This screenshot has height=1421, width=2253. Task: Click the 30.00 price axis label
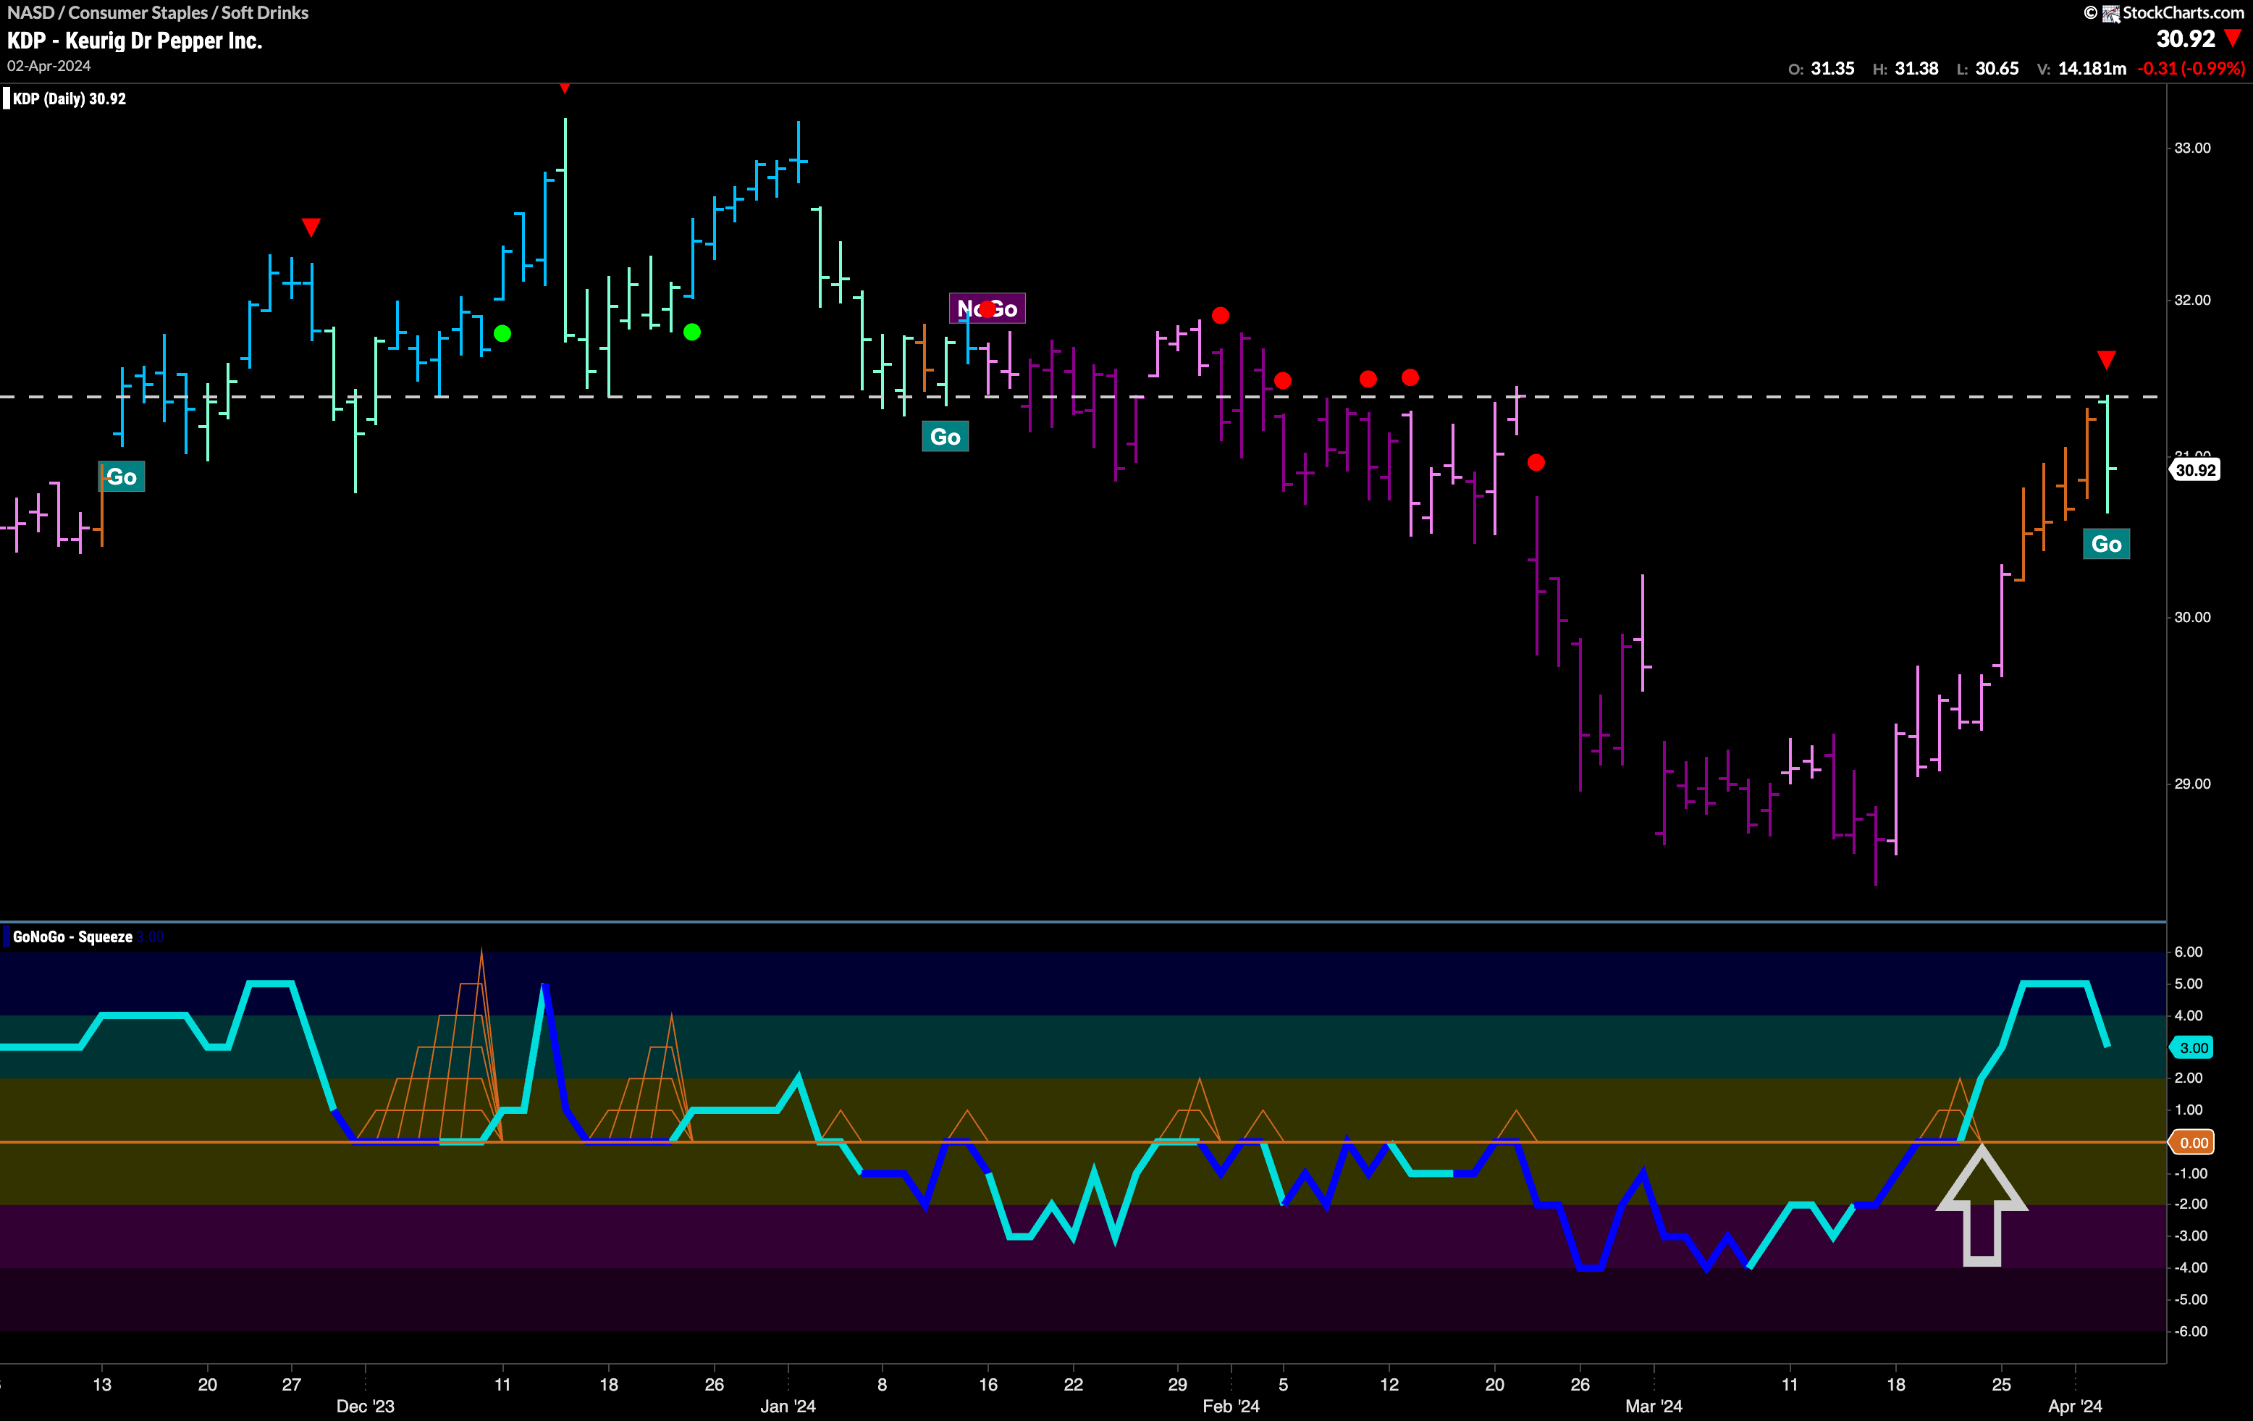pyautogui.click(x=2192, y=617)
